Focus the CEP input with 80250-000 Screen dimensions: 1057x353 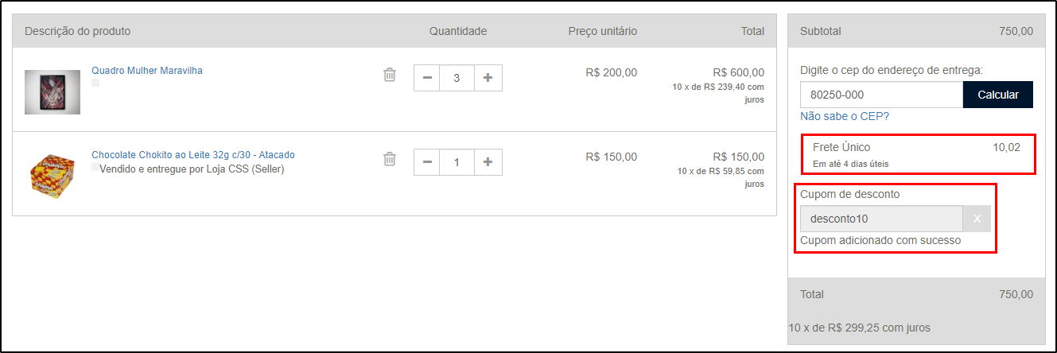881,95
